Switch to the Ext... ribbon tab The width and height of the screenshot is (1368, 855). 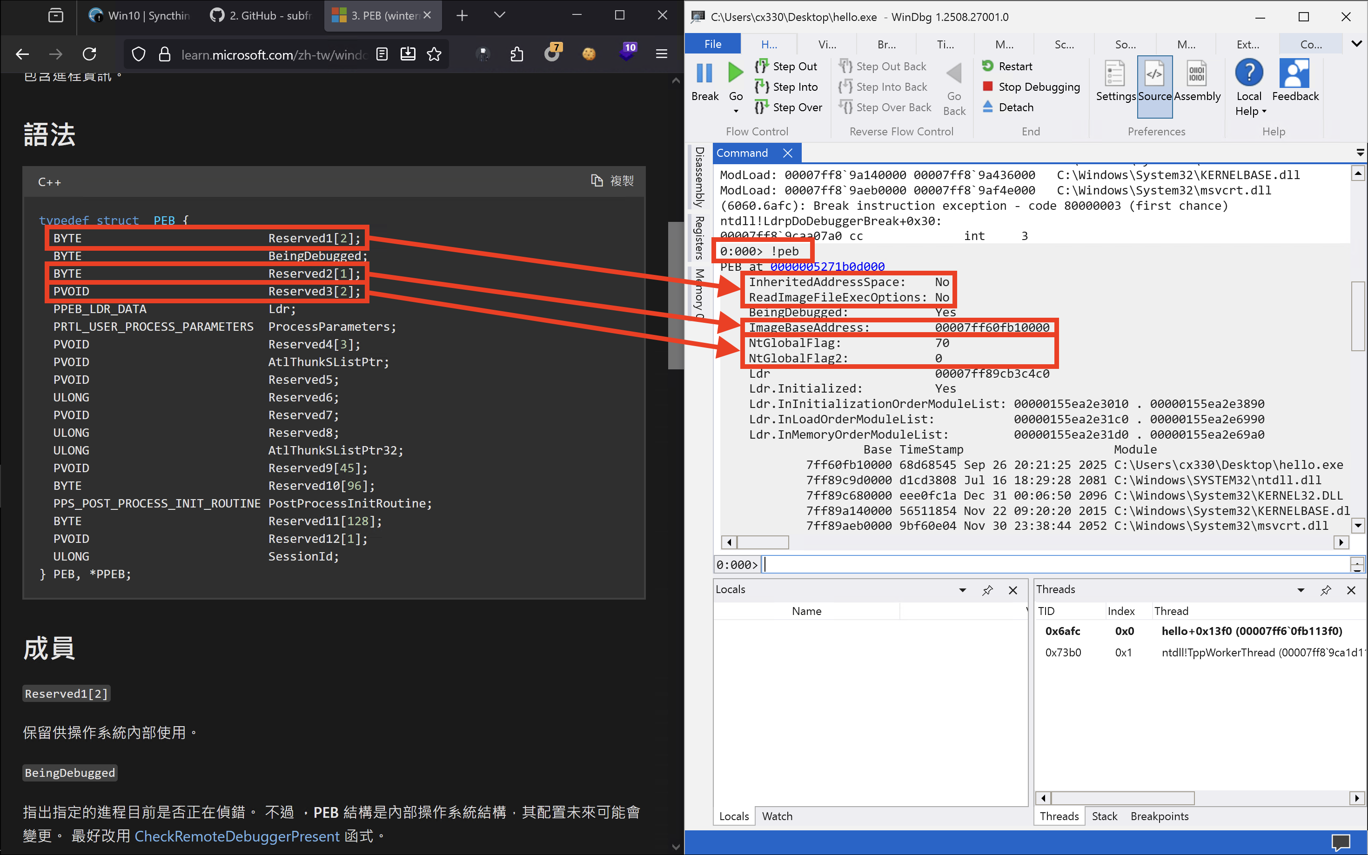(1247, 44)
